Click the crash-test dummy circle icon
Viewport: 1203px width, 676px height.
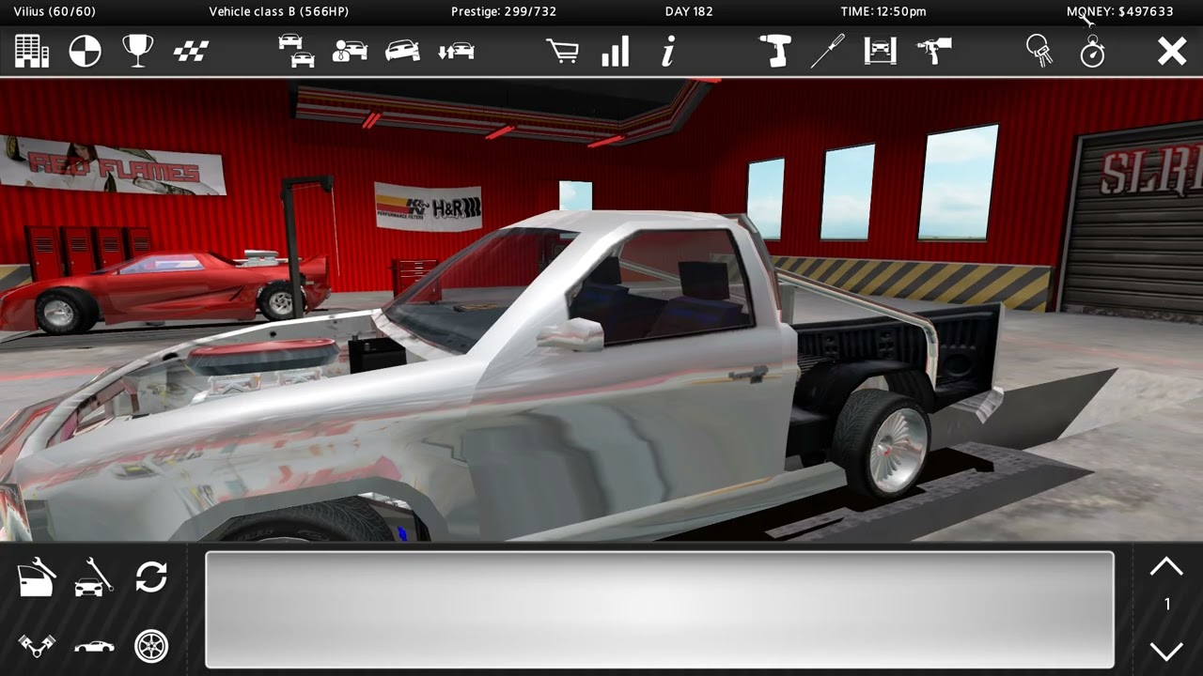(x=85, y=51)
